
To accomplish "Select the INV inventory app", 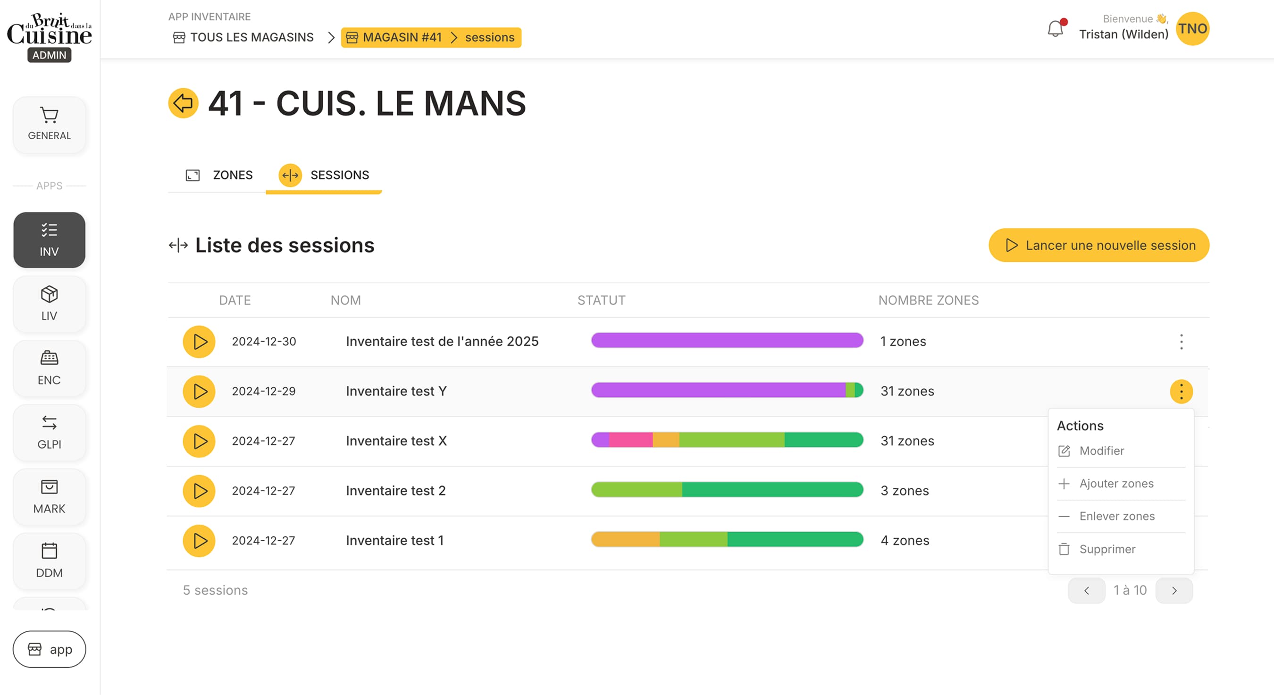I will [49, 240].
